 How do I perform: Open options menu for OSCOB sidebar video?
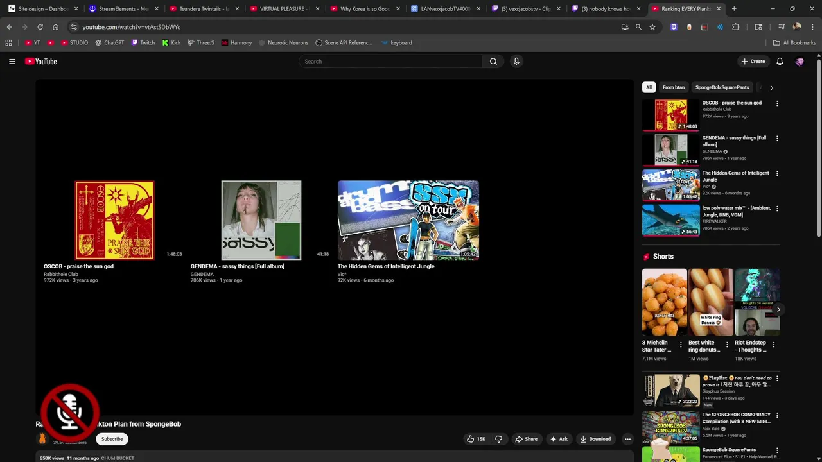(x=777, y=103)
